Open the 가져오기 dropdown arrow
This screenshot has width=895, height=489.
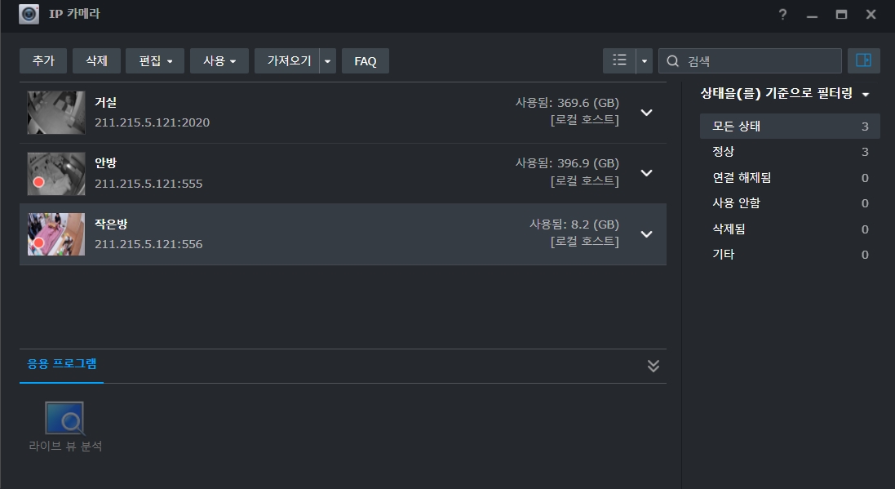327,61
